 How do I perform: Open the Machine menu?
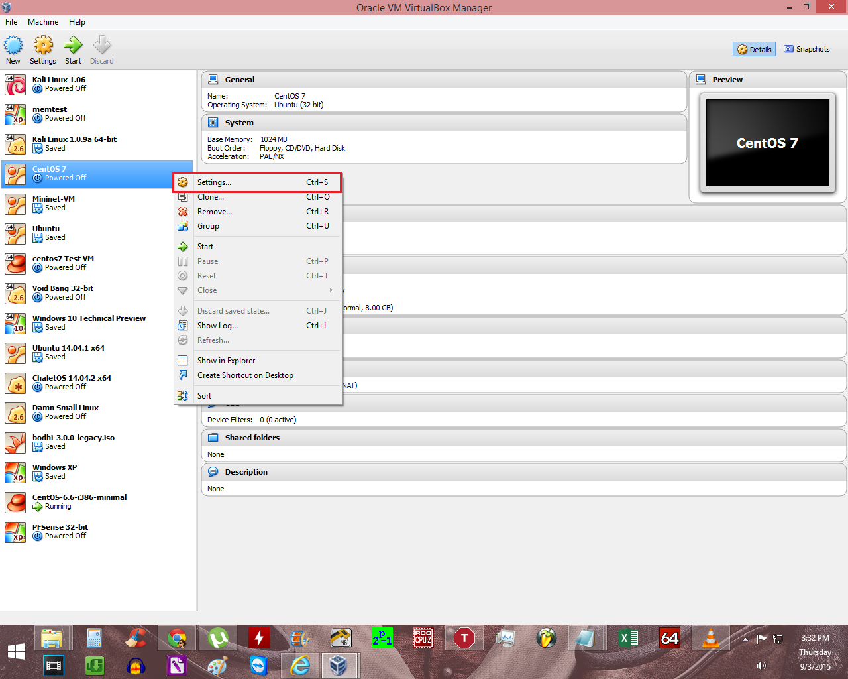43,22
